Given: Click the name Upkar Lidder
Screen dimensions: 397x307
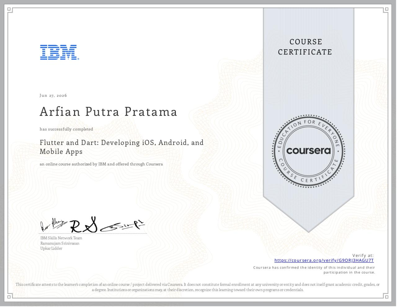Looking at the screenshot, I should click(51, 248).
